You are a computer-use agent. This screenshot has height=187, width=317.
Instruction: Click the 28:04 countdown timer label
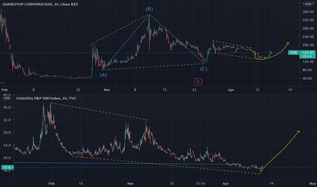click(x=307, y=56)
